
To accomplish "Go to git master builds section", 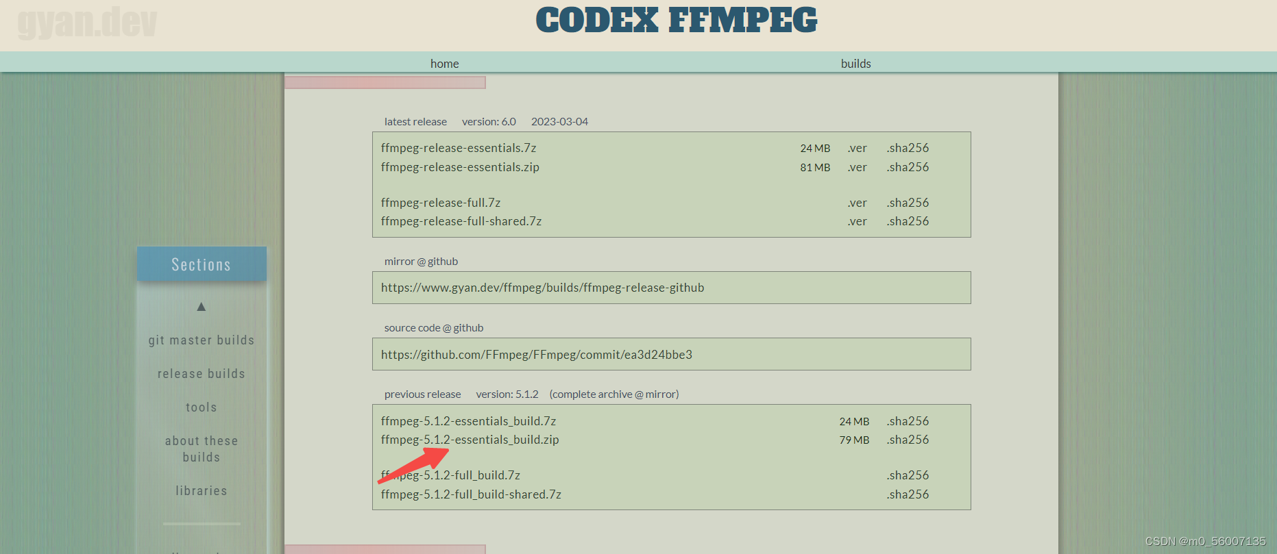I will pos(202,340).
